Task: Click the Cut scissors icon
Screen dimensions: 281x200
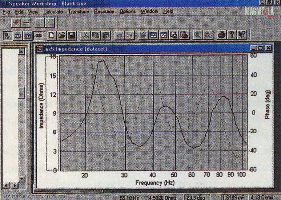Action: point(85,35)
